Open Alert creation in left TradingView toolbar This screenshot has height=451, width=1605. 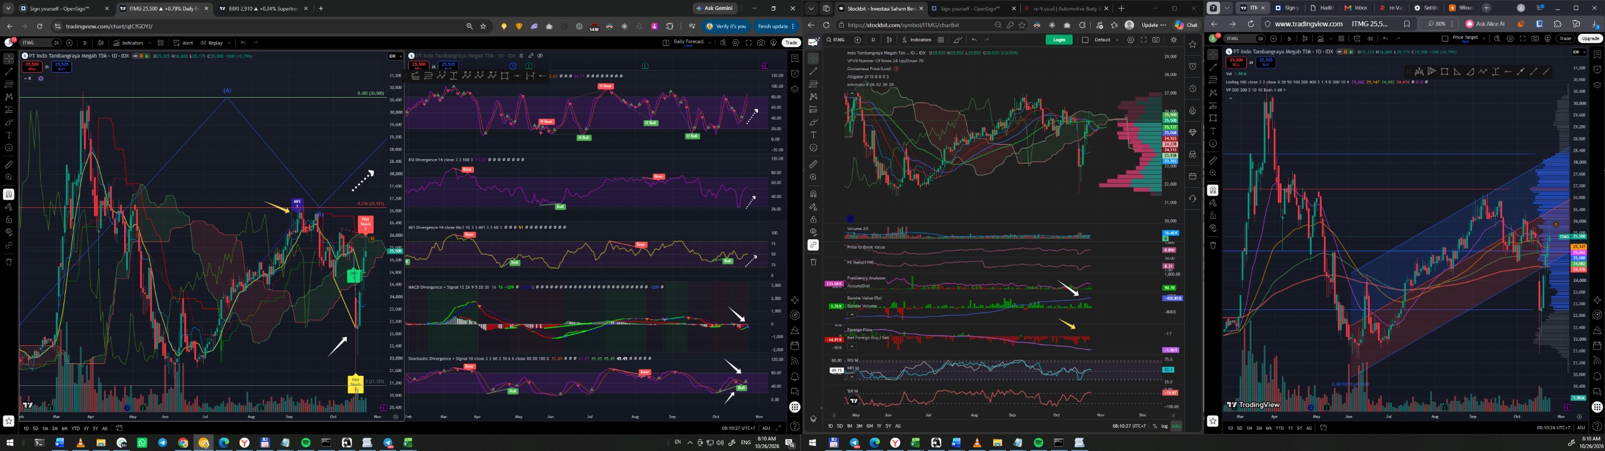184,43
